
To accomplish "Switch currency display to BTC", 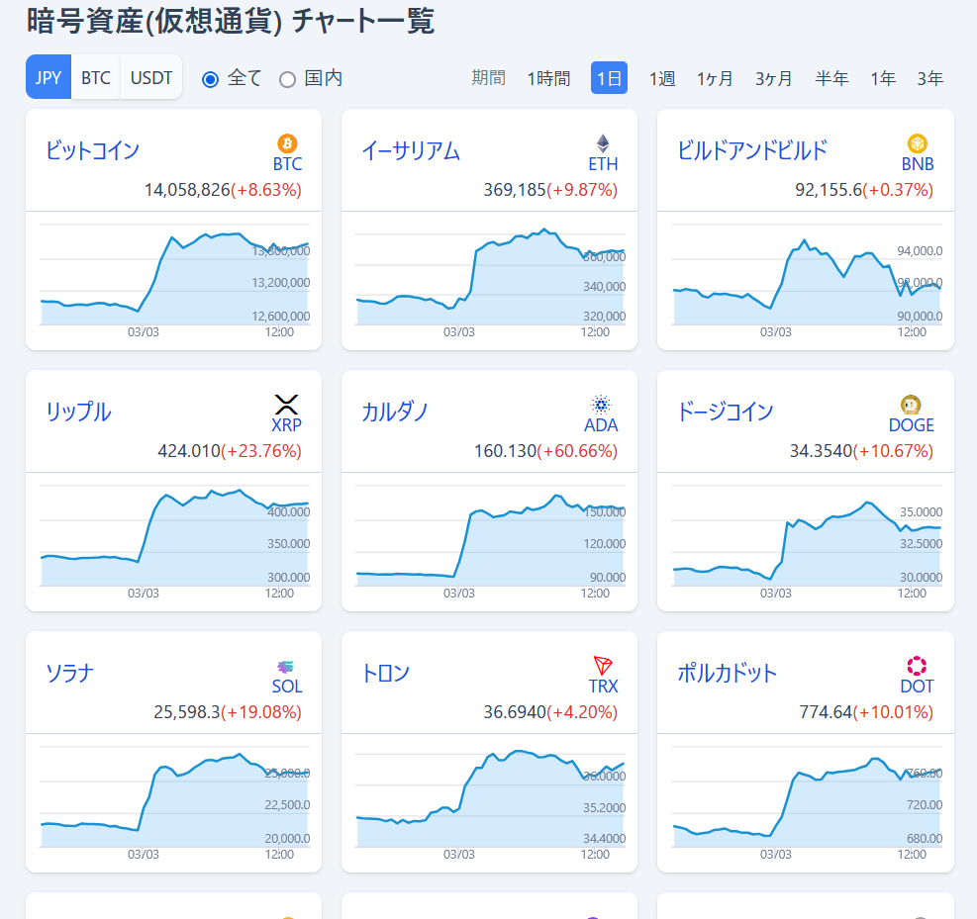I will (x=95, y=76).
